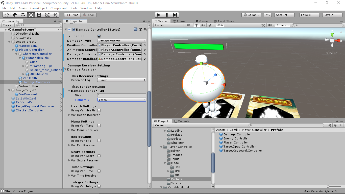Image resolution: width=345 pixels, height=194 pixels.
Task: Enable the Using Var Mana checkbox
Action: tap(99, 126)
